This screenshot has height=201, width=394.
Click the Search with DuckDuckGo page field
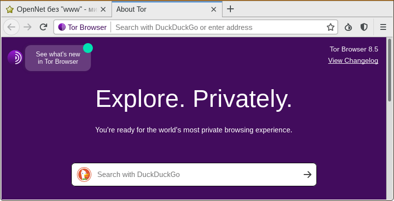click(x=194, y=175)
